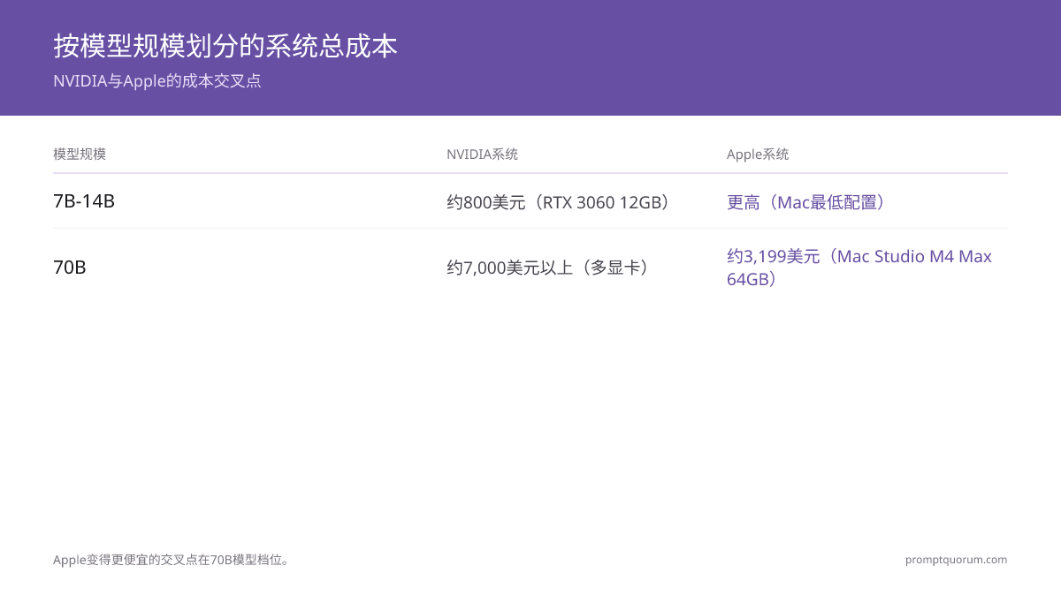
Task: Select the '7B-14B' row label
Action: pyautogui.click(x=84, y=201)
